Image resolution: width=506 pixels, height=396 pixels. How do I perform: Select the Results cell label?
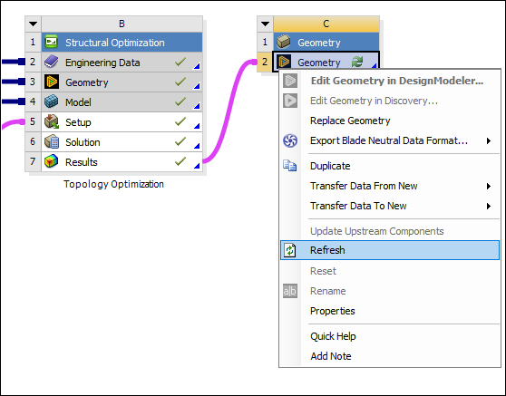tap(82, 162)
